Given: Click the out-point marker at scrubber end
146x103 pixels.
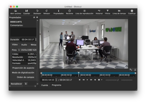Looking at the screenshot, I should pyautogui.click(x=135, y=73).
